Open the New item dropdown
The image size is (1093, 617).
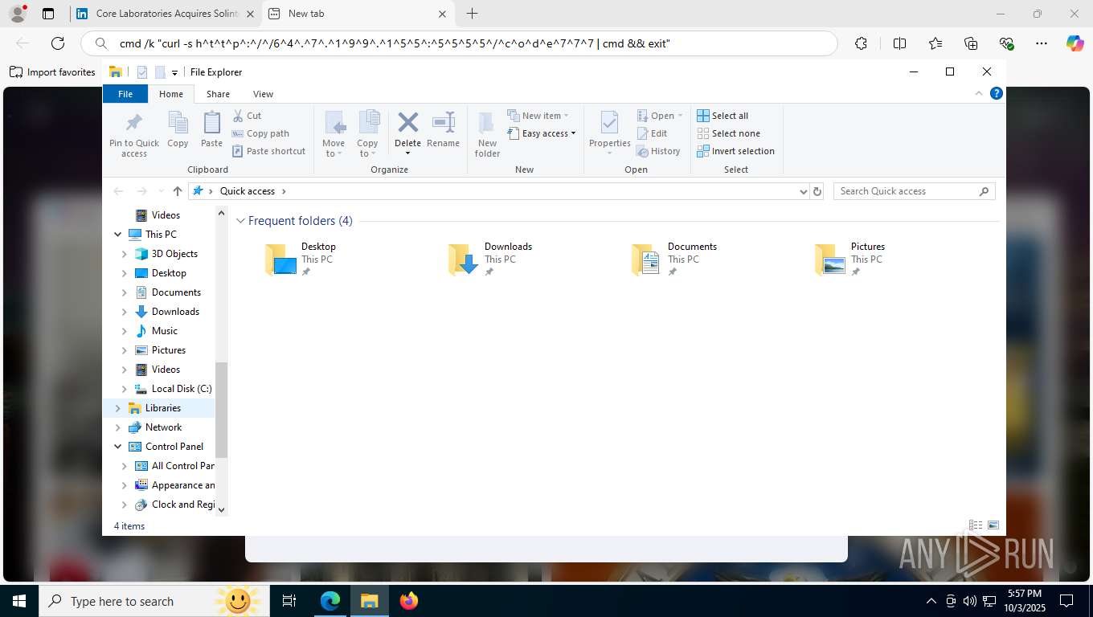point(538,116)
